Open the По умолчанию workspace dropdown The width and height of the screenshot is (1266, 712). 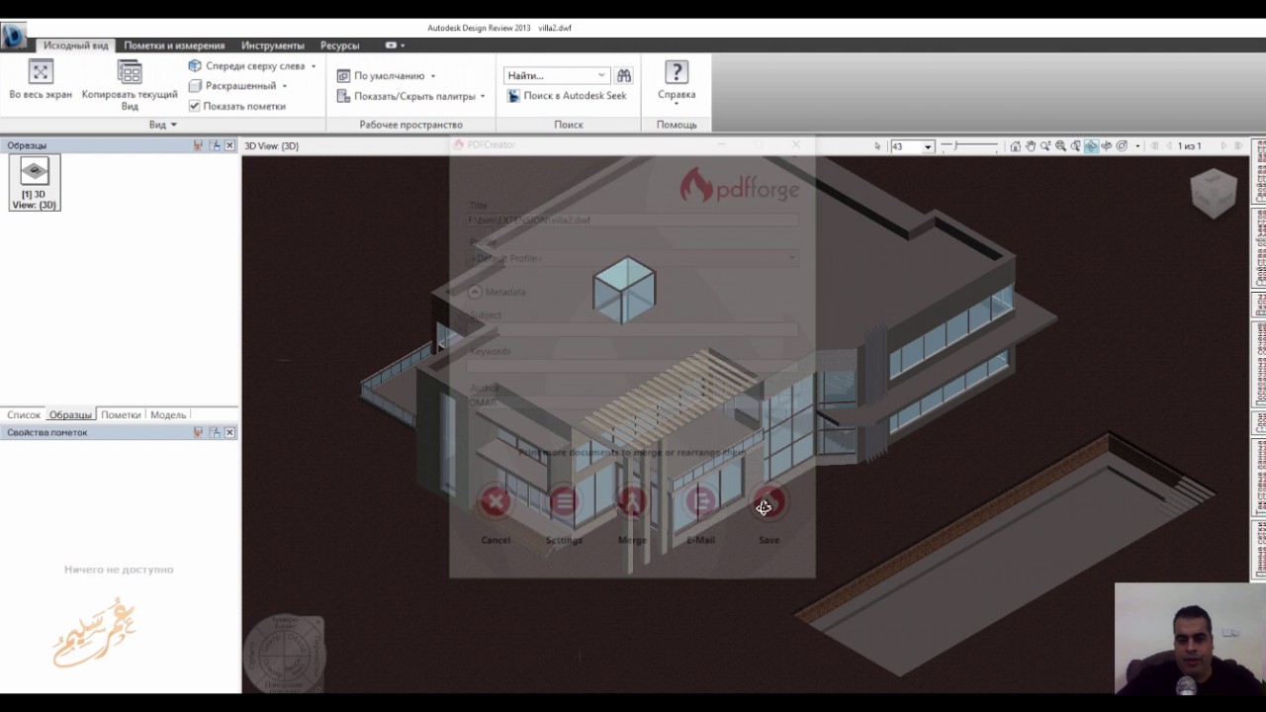[x=432, y=76]
